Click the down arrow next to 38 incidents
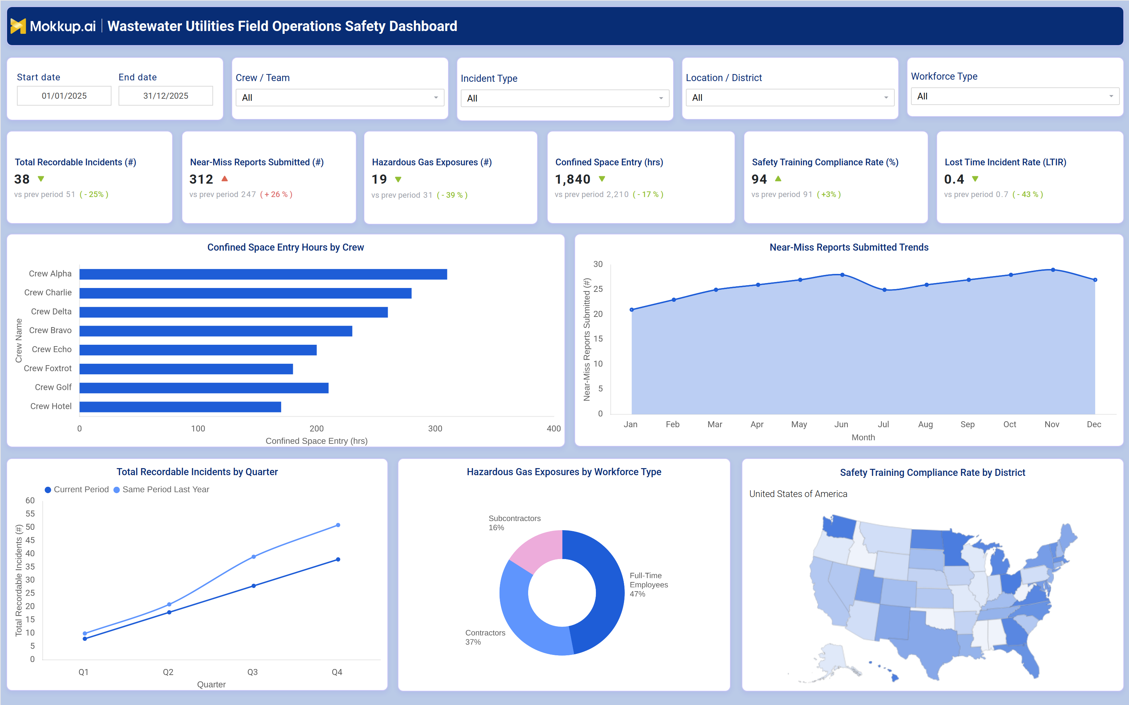The height and width of the screenshot is (705, 1129). pos(41,179)
